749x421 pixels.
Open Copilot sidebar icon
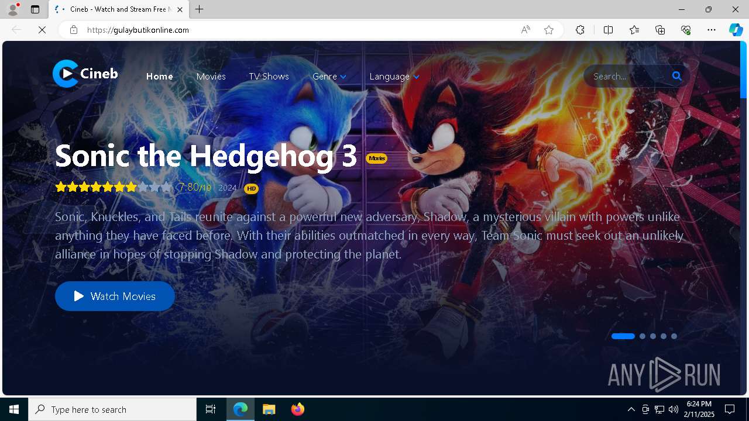point(736,30)
